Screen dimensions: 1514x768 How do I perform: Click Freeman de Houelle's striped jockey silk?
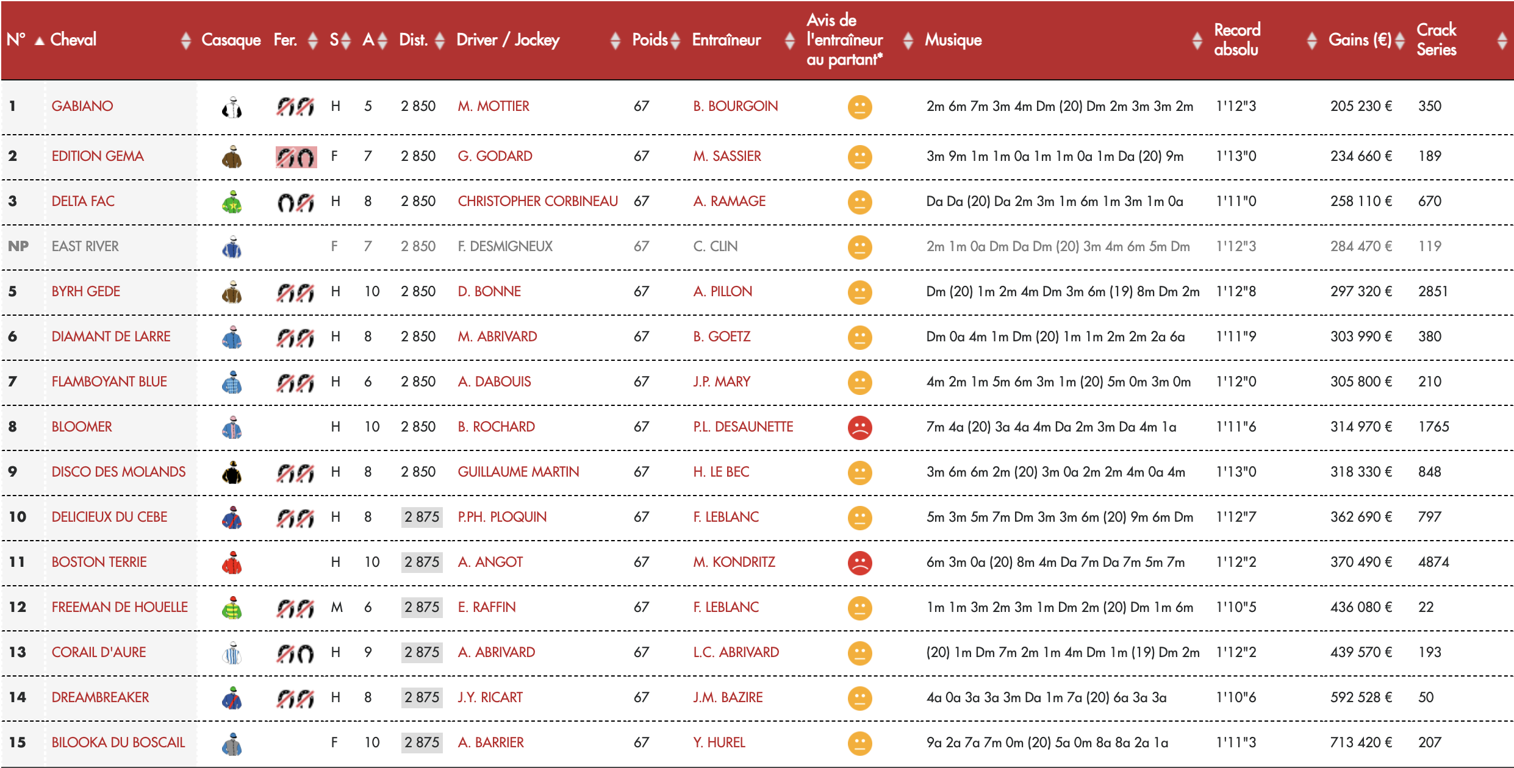232,608
